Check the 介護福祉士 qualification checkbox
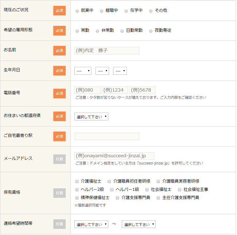This screenshot has height=235, width=237. [77, 181]
